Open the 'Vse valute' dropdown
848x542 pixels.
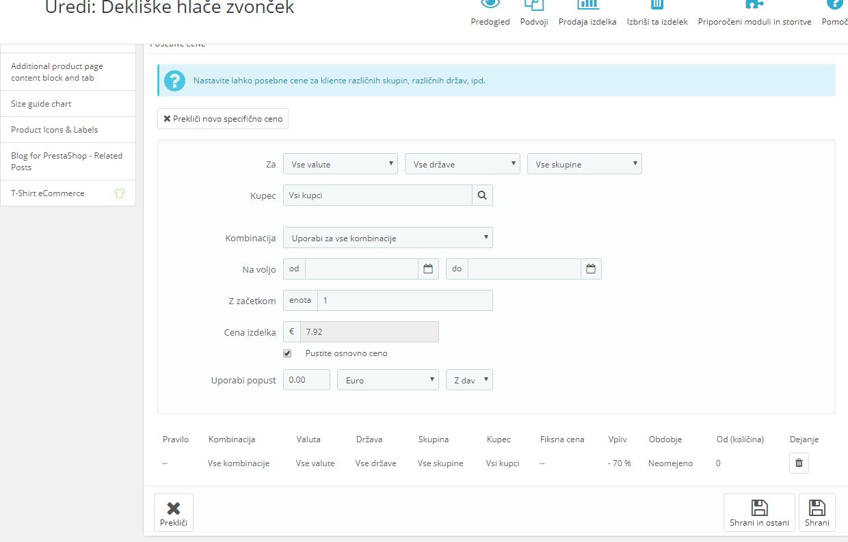341,164
